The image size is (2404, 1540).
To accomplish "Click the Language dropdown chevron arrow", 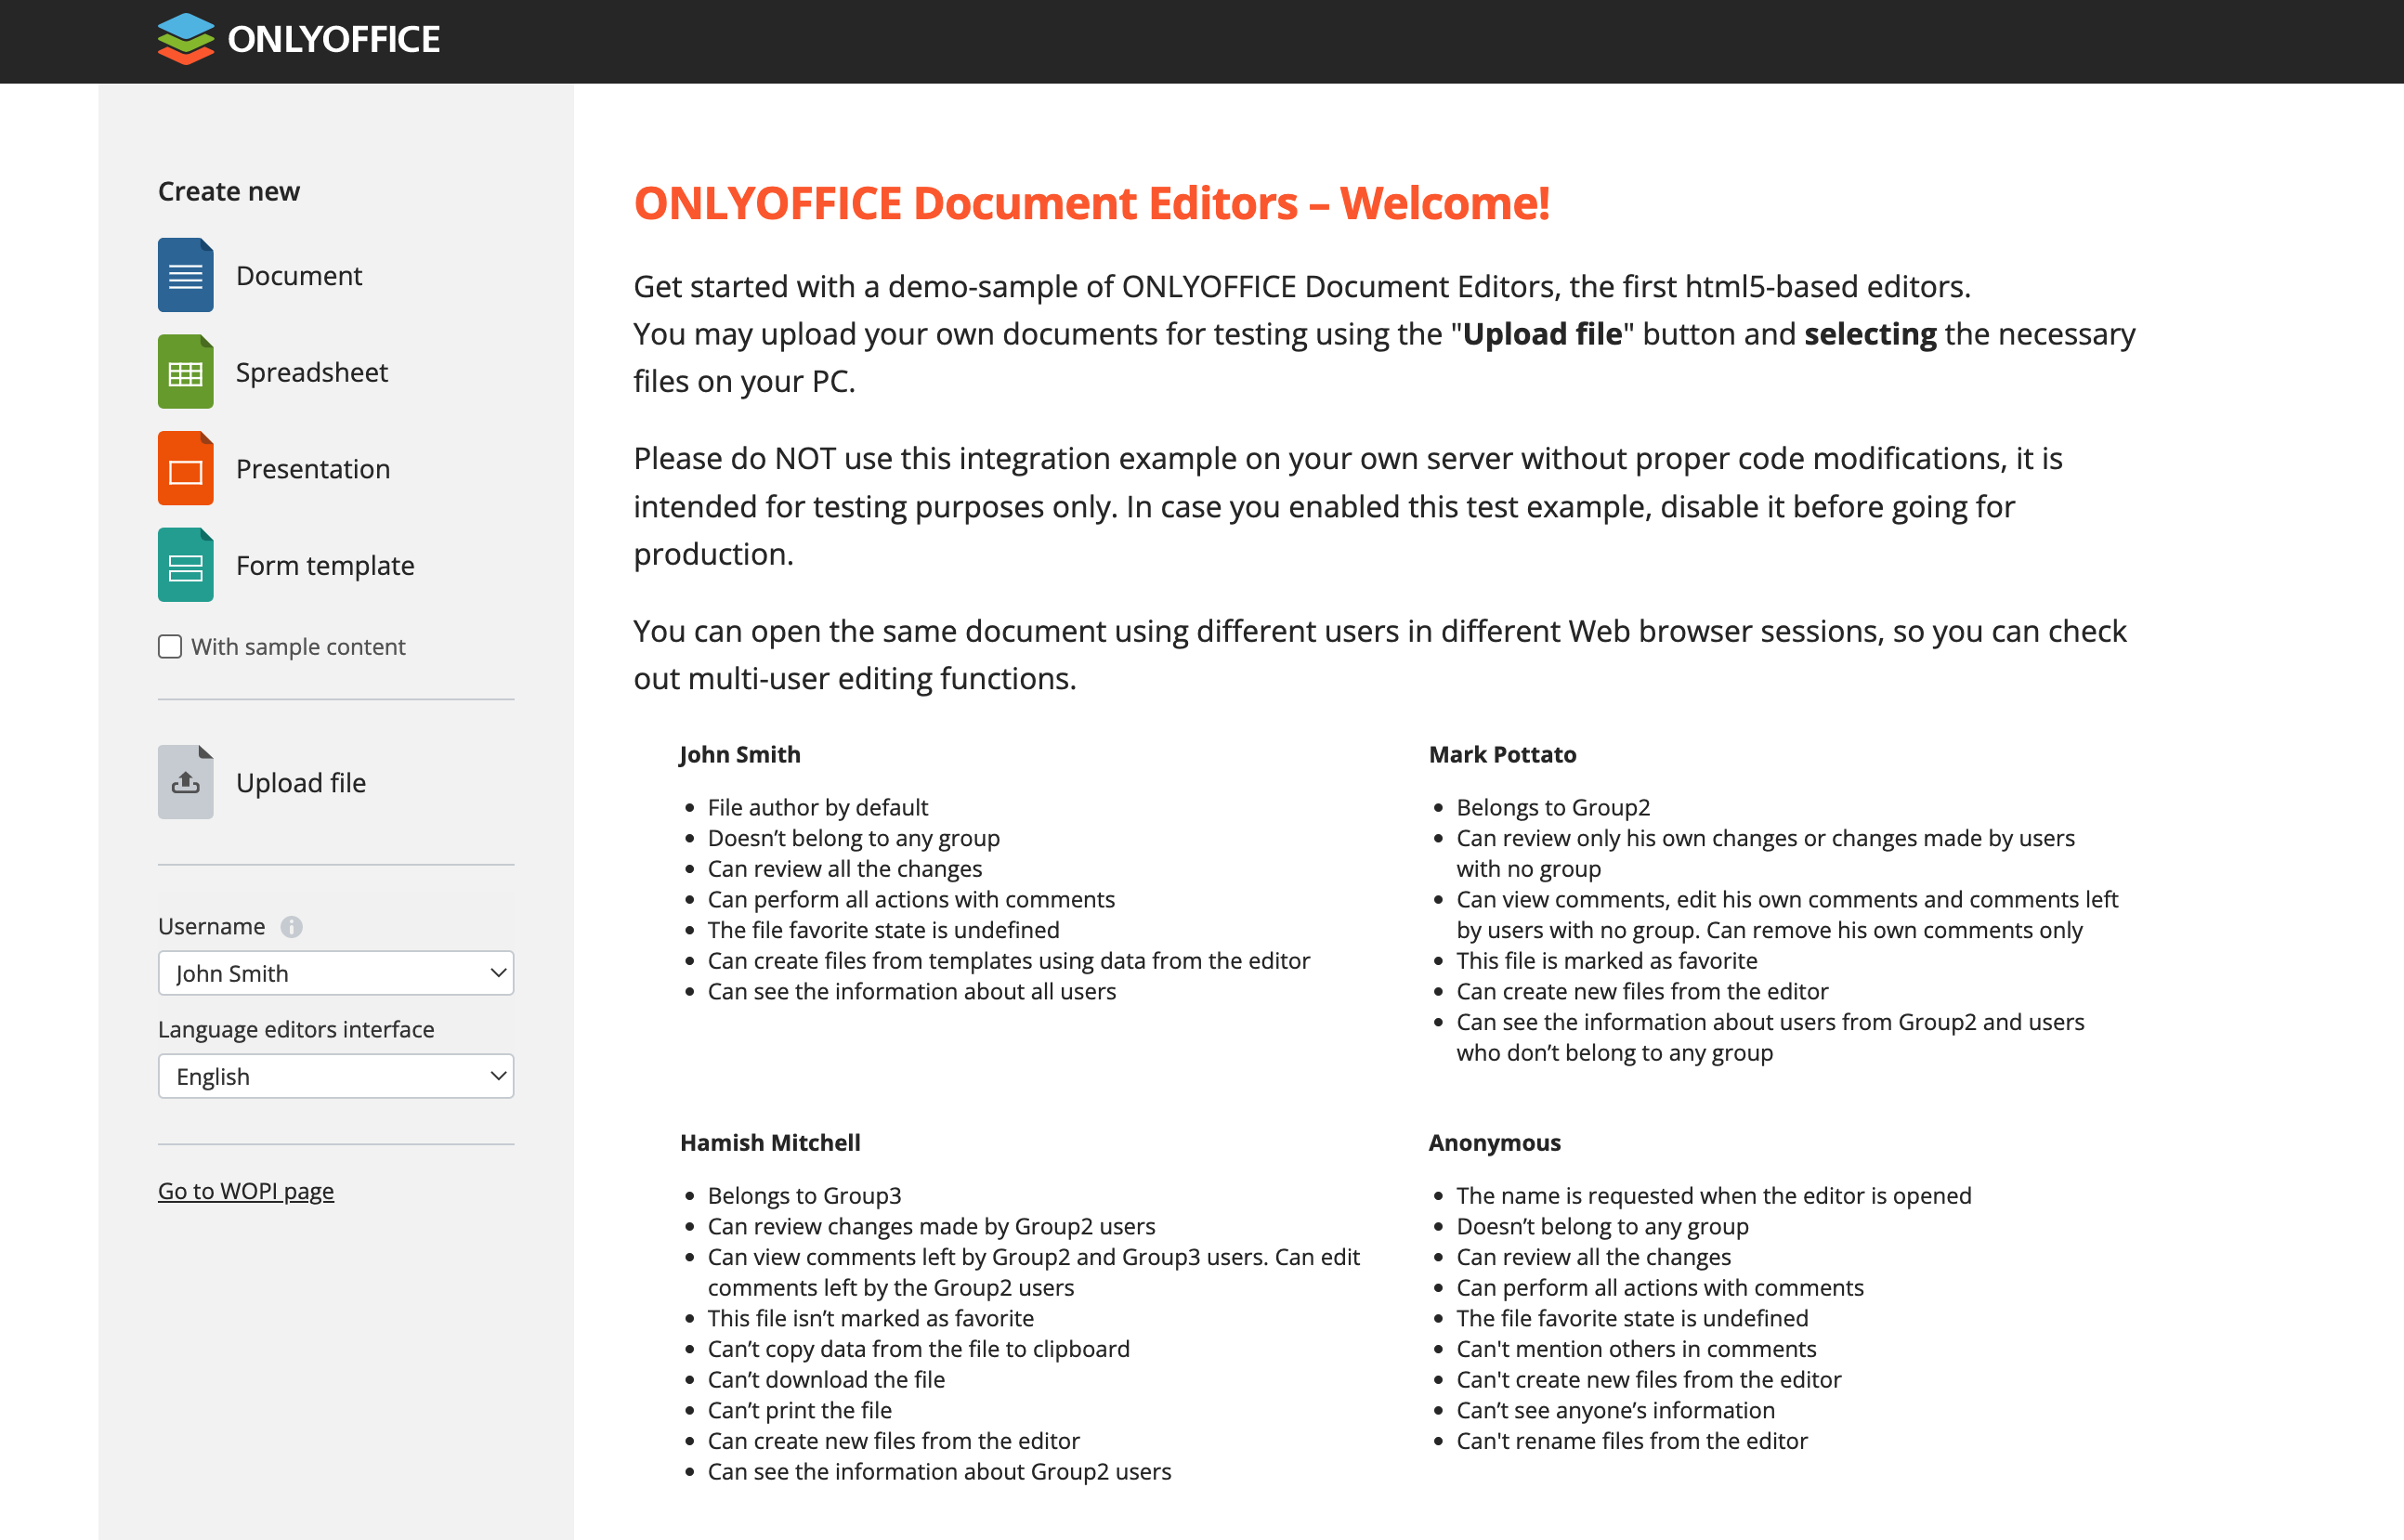I will [x=498, y=1076].
